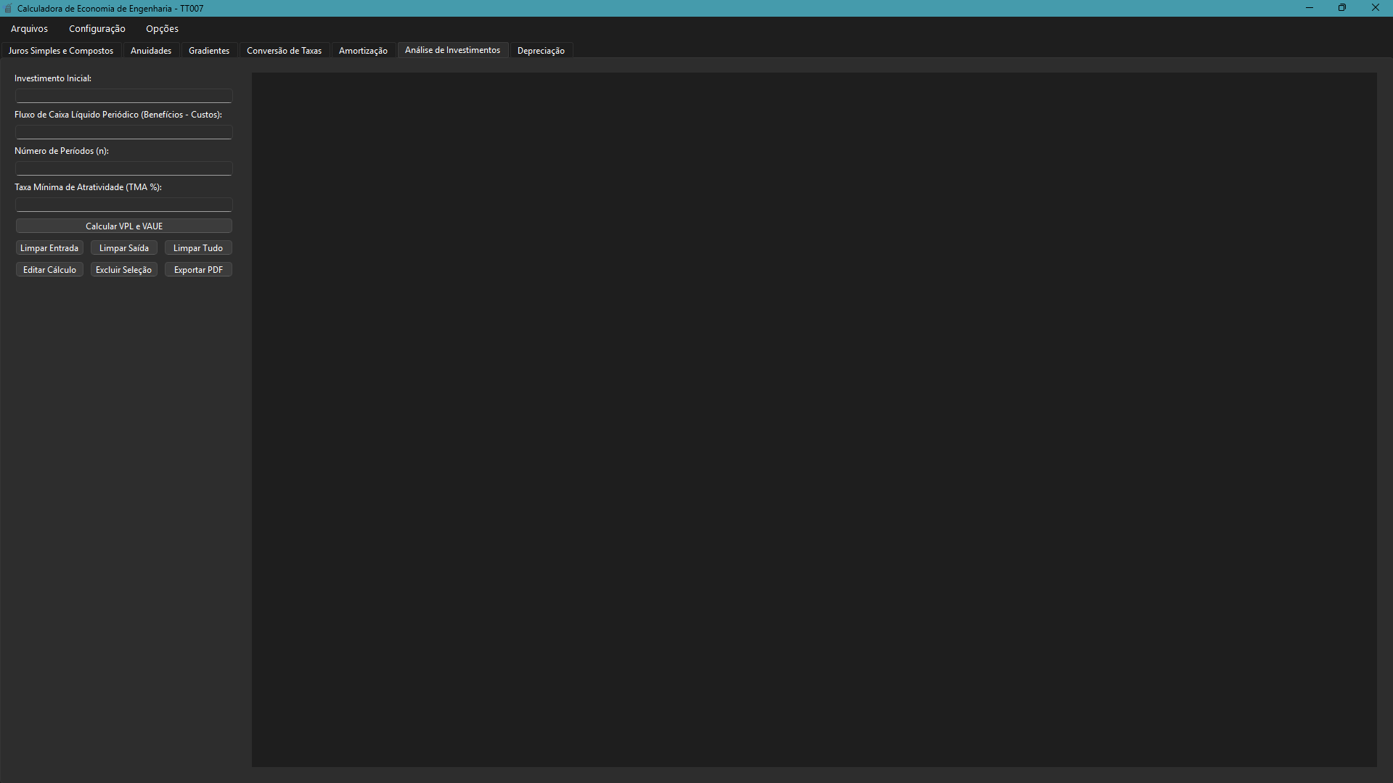Focus the Investimento Inicial input field
This screenshot has width=1393, height=783.
coord(124,96)
